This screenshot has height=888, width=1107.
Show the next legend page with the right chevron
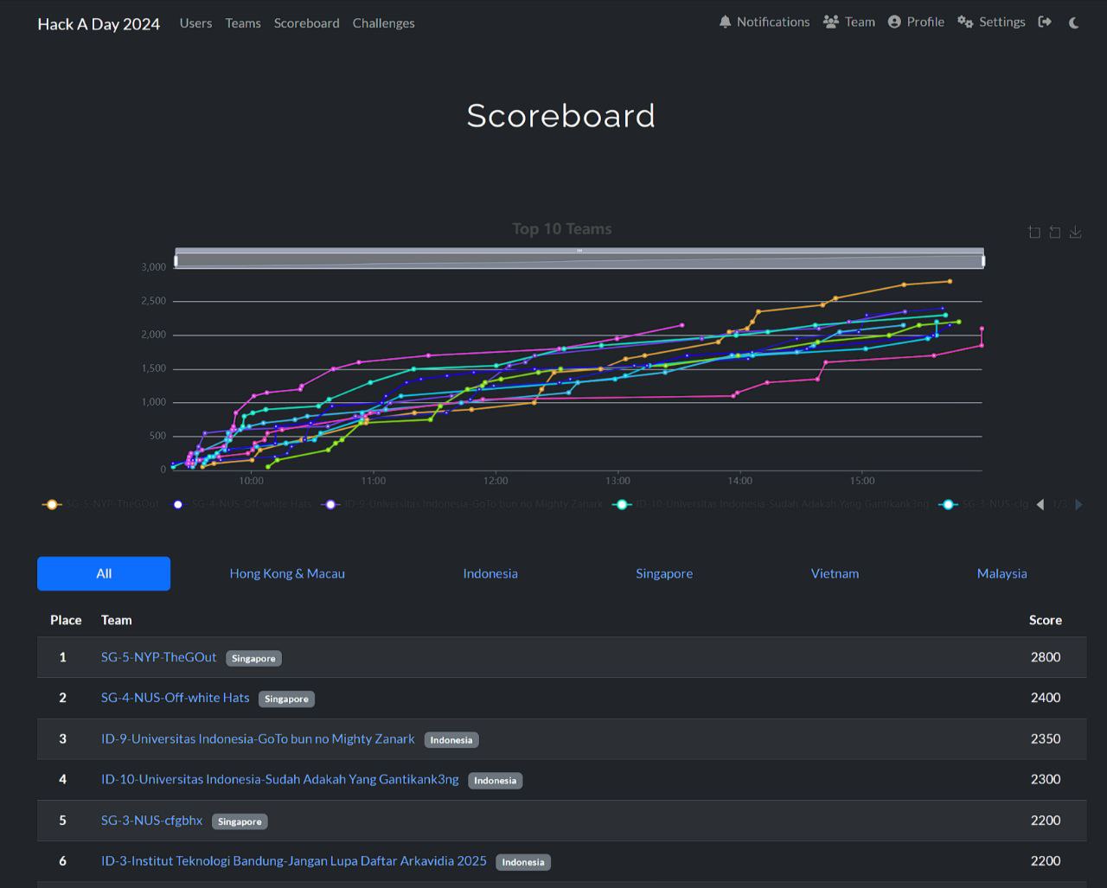[x=1078, y=504]
